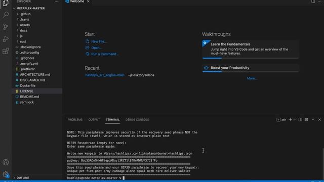This screenshot has width=324, height=182.
Task: Kill terminal with trash icon
Action: click(307, 120)
